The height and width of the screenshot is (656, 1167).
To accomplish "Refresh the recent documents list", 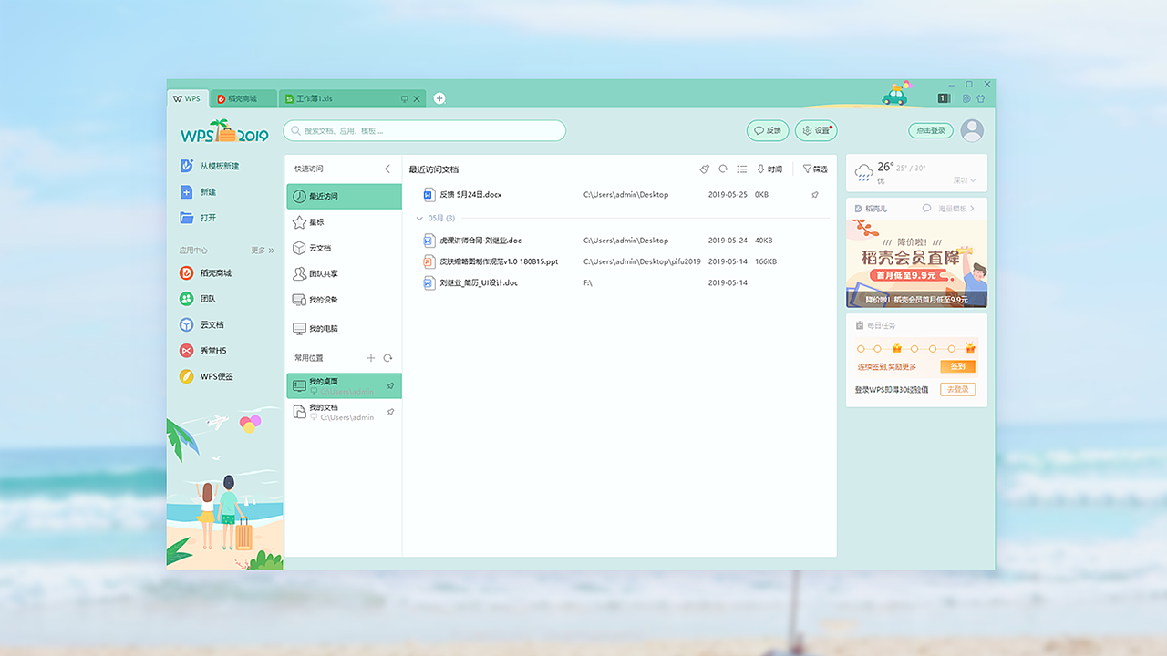I will point(723,169).
